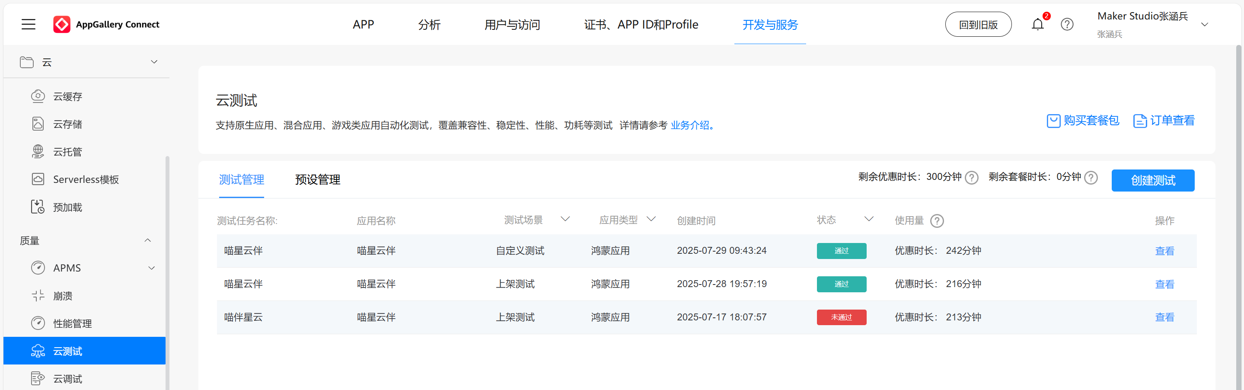Viewport: 1244px width, 390px height.
Task: Open 性能管理 in the sidebar
Action: tap(73, 323)
